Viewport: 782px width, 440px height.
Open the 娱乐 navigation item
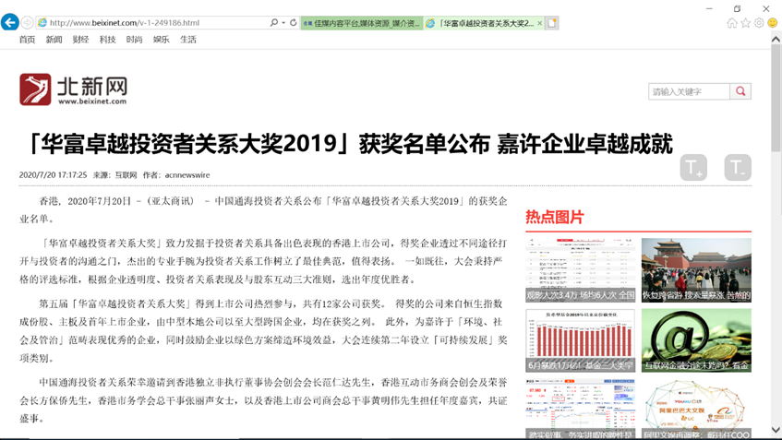[x=161, y=40]
